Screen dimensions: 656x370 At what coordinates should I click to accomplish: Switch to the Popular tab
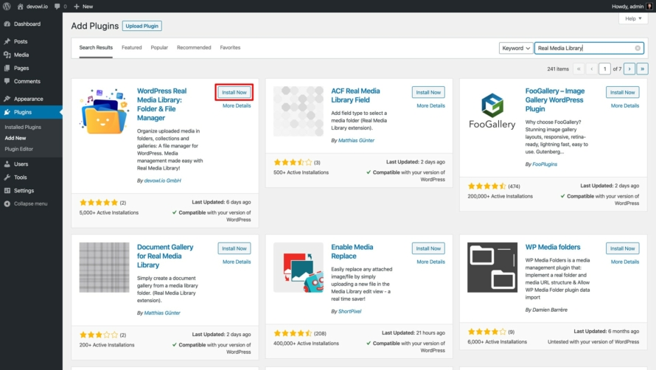pyautogui.click(x=159, y=48)
